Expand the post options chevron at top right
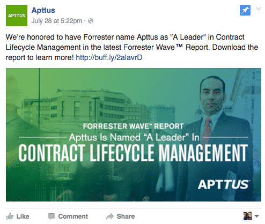265x224 pixels. tap(259, 9)
